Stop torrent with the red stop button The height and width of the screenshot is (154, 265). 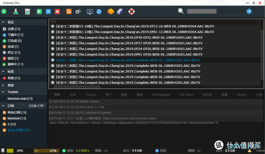[x=57, y=11]
